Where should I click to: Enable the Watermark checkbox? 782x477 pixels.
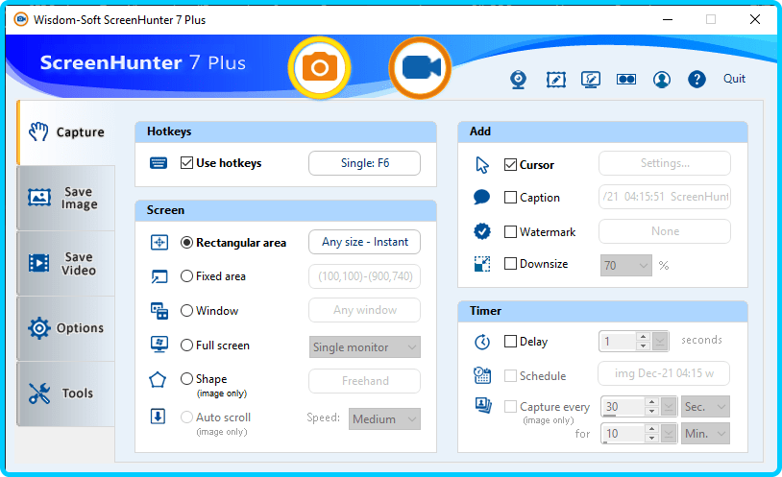point(510,231)
